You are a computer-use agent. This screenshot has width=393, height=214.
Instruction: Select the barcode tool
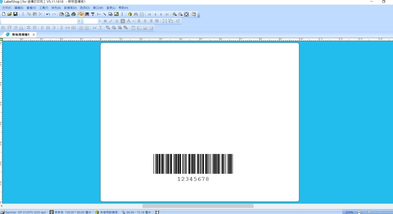[x=87, y=14]
